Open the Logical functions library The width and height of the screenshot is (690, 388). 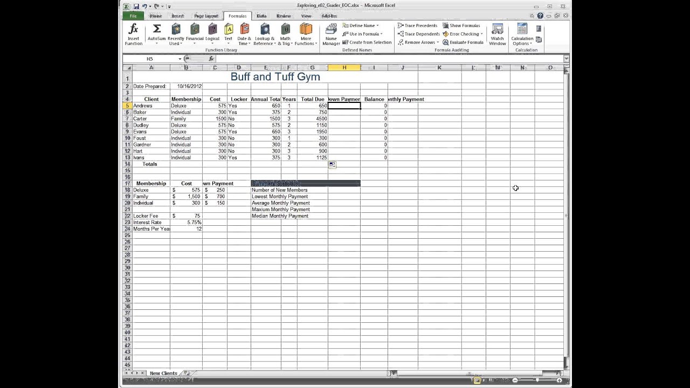[x=212, y=34]
